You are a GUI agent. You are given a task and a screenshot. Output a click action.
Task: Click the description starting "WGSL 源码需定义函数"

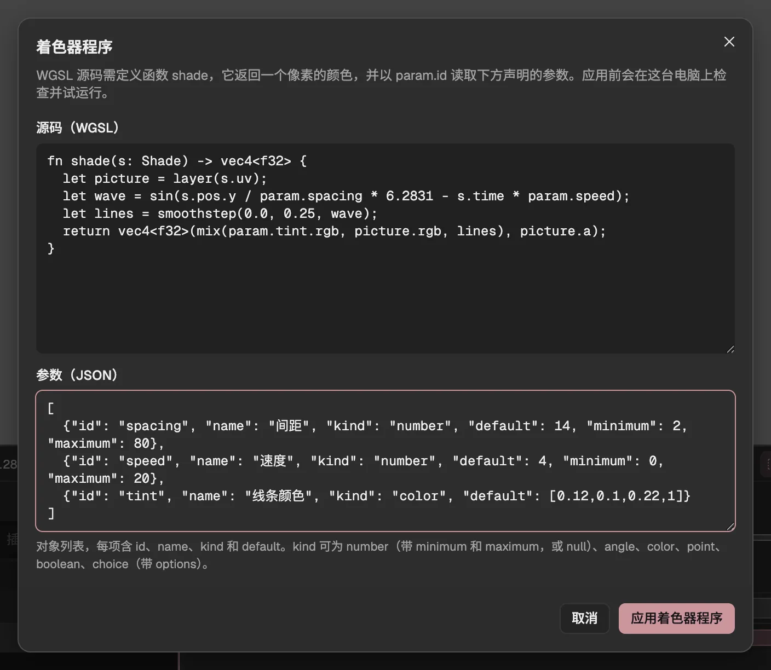381,84
